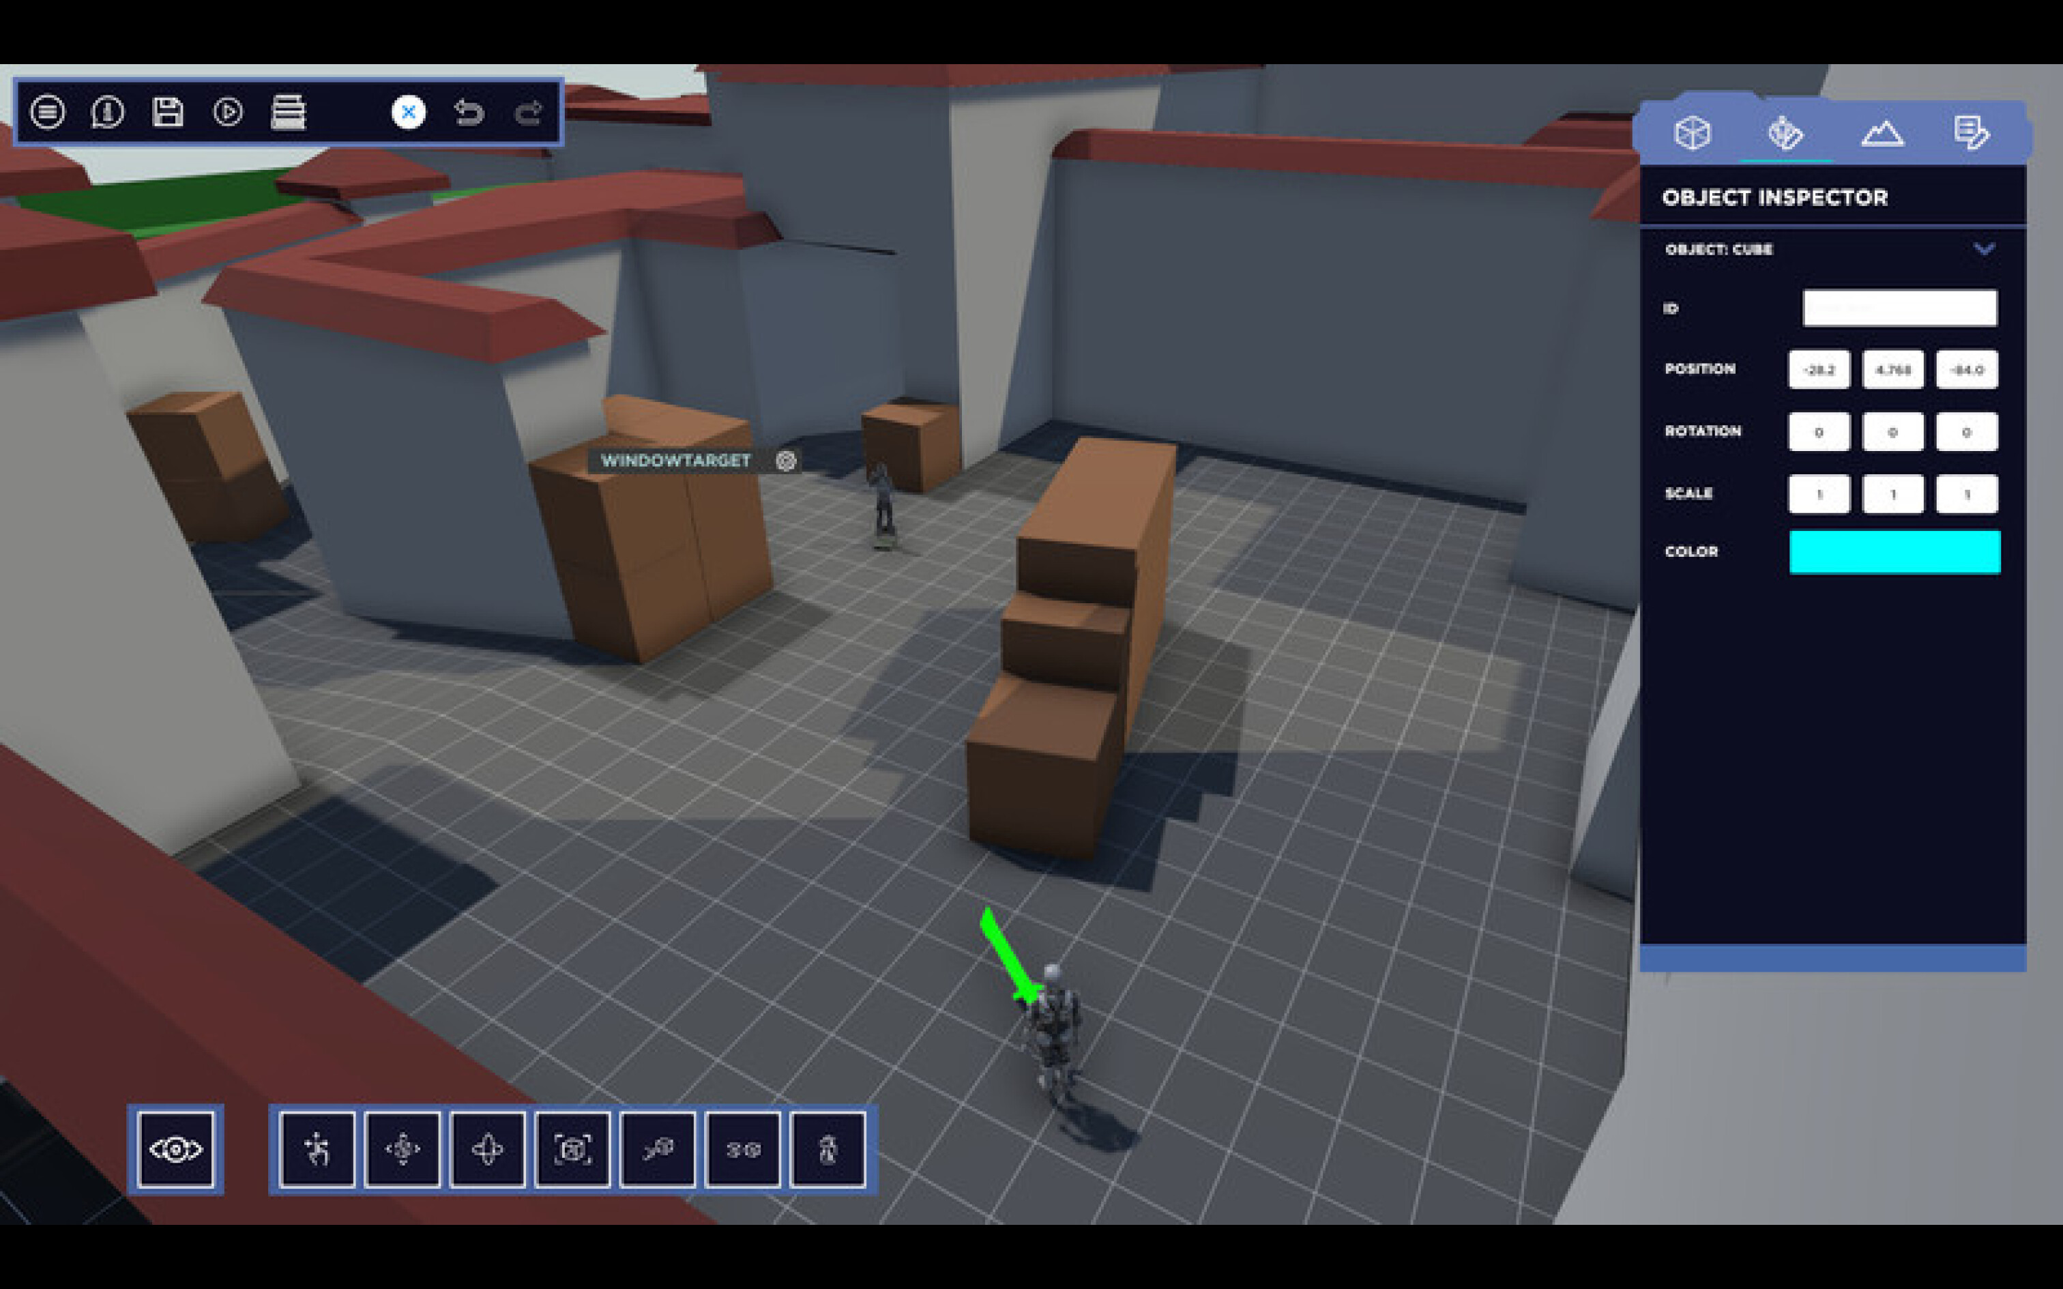
Task: Open the hamburger menu icon
Action: pyautogui.click(x=48, y=112)
